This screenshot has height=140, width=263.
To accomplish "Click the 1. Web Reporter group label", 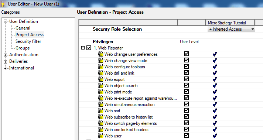I will pyautogui.click(x=108, y=48).
